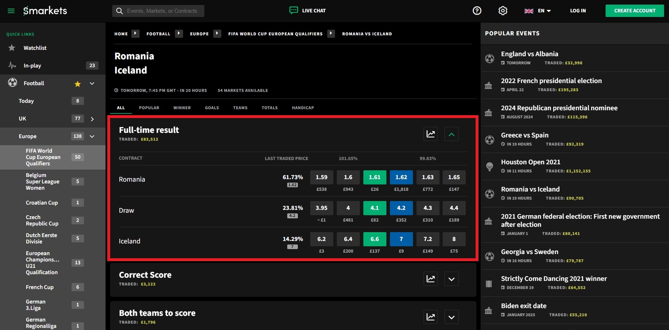Expand the Correct Score market
The width and height of the screenshot is (669, 330).
point(451,279)
